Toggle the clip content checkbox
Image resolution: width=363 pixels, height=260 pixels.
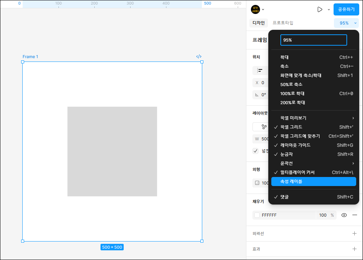pos(255,151)
